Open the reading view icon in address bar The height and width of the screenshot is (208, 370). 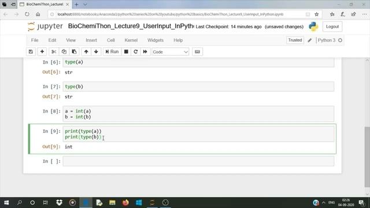tap(308, 14)
